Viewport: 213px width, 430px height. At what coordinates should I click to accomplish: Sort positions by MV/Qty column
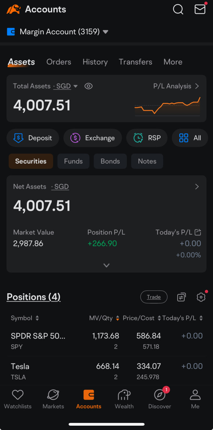pyautogui.click(x=105, y=318)
